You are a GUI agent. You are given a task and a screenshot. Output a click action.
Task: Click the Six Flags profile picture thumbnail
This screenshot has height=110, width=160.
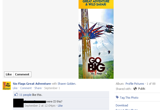7,86
